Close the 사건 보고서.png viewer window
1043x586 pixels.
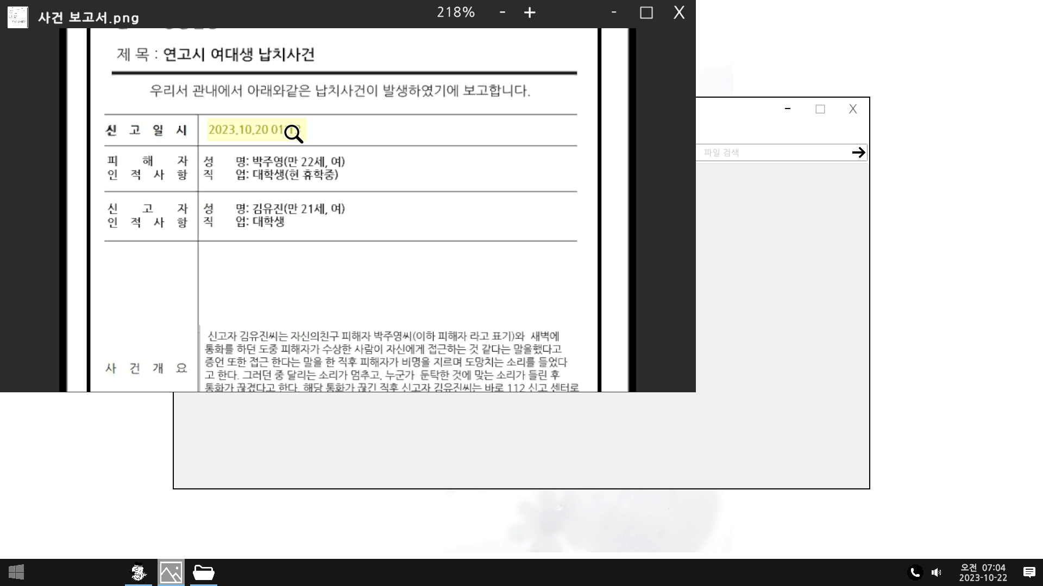click(x=679, y=12)
